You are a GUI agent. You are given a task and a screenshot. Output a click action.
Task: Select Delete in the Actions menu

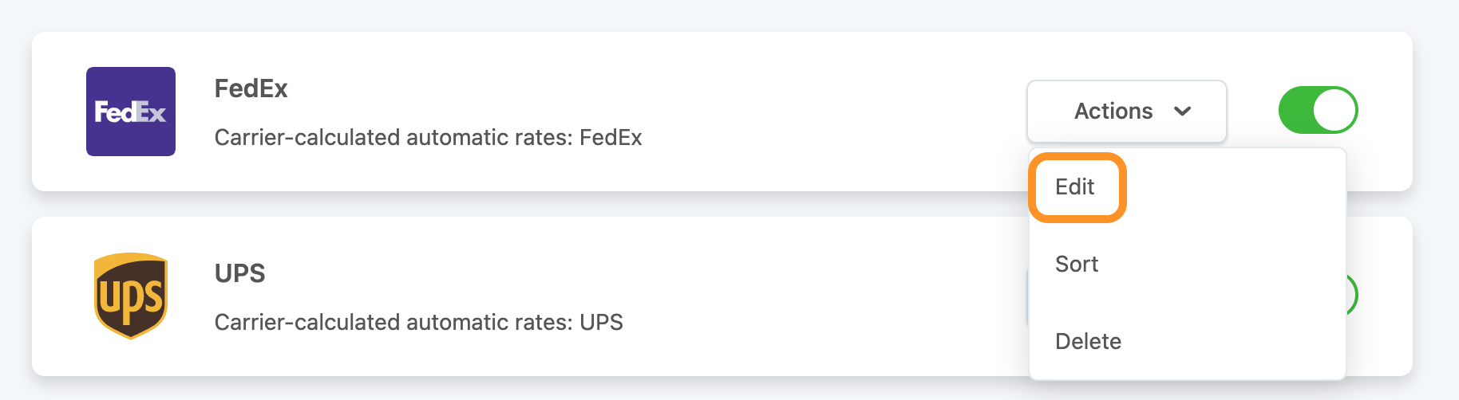coord(1088,342)
